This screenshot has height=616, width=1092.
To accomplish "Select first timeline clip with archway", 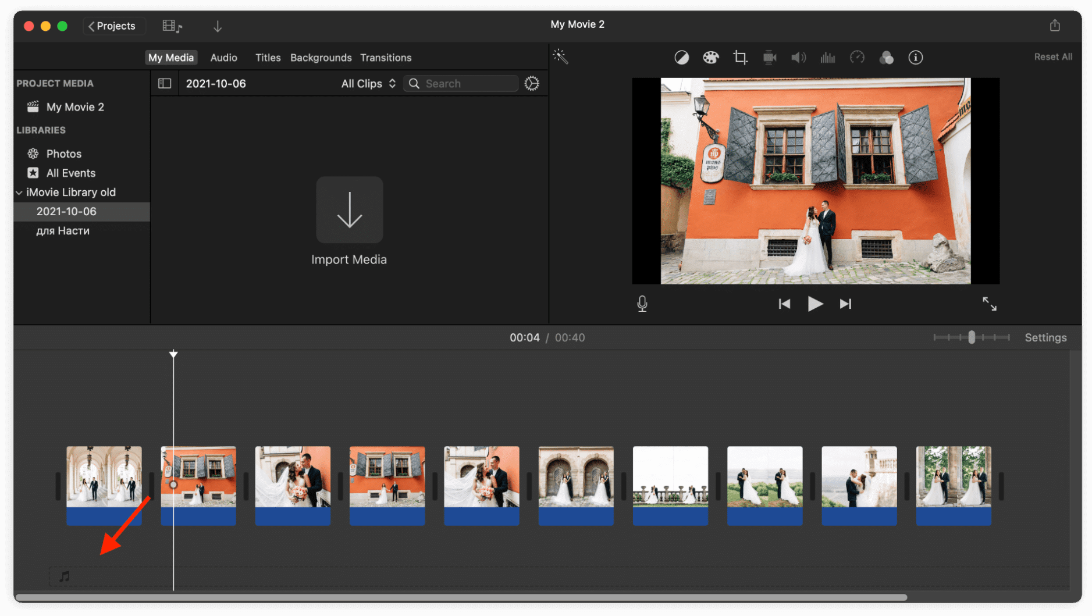I will (x=104, y=486).
